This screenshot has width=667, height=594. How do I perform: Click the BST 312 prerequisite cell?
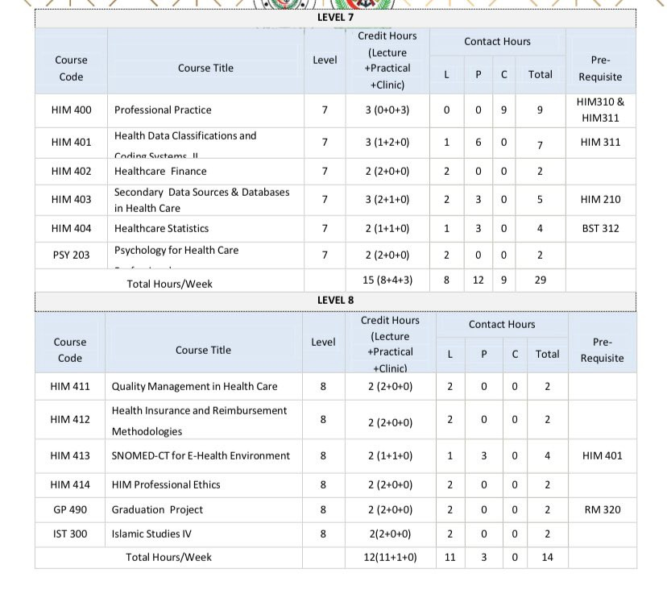(x=600, y=229)
